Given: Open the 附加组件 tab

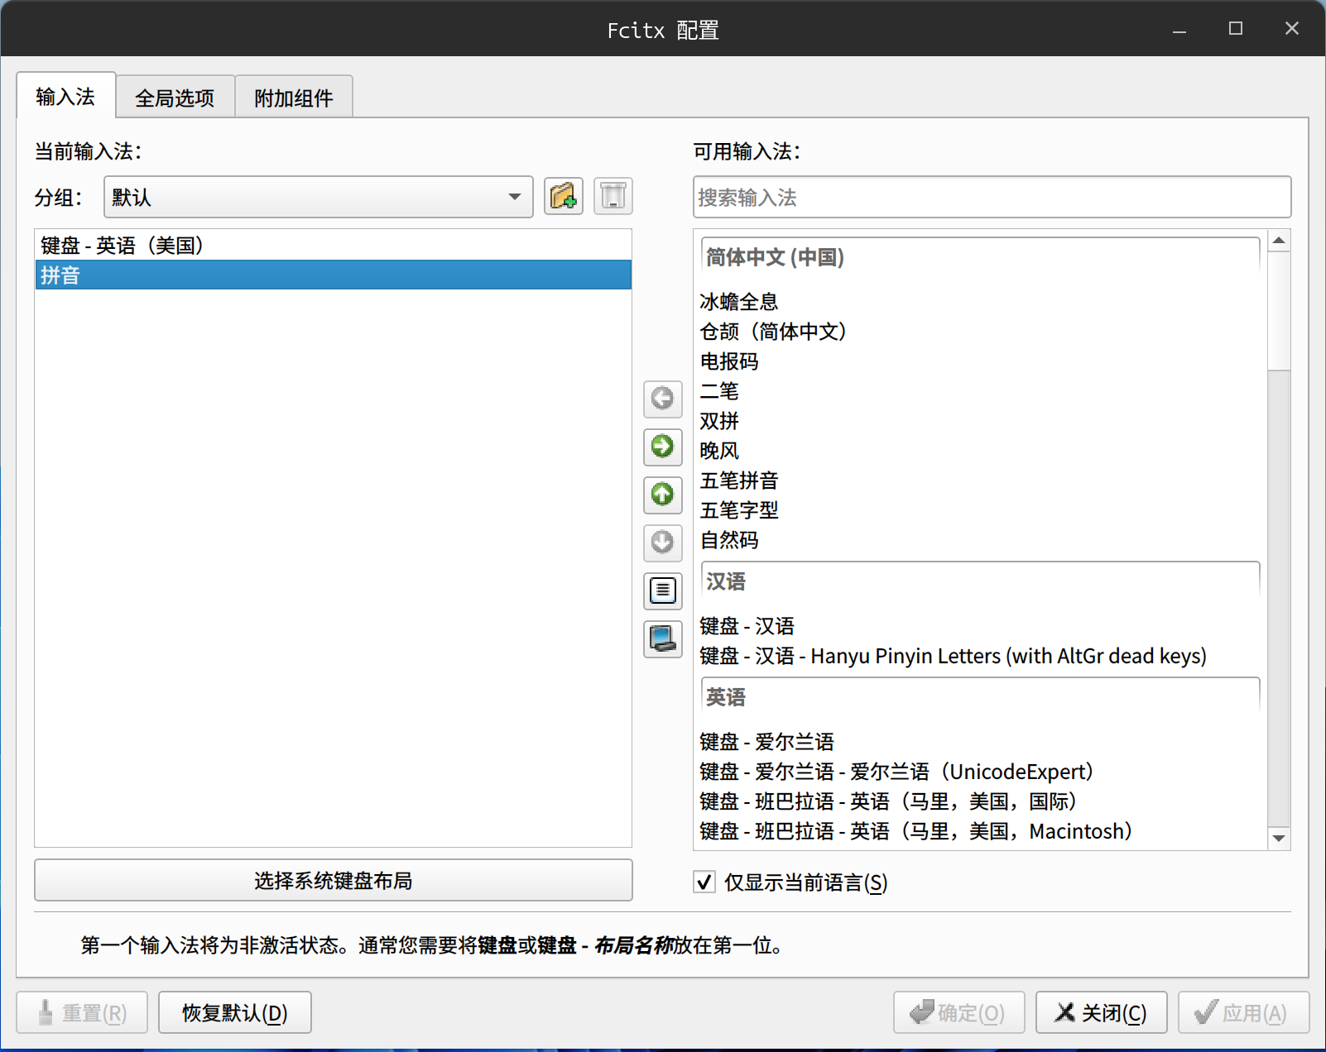Looking at the screenshot, I should point(294,98).
